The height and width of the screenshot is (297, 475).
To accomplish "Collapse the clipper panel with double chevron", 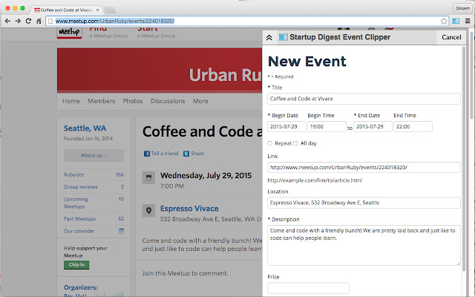I will pos(269,37).
